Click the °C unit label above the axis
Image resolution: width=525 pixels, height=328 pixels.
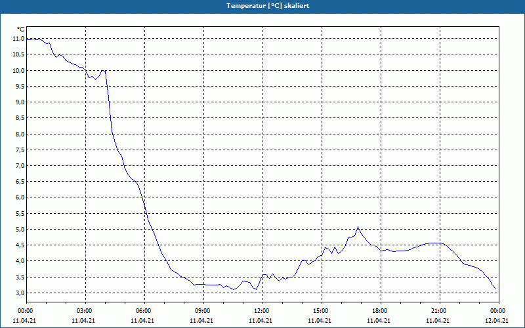click(x=20, y=30)
